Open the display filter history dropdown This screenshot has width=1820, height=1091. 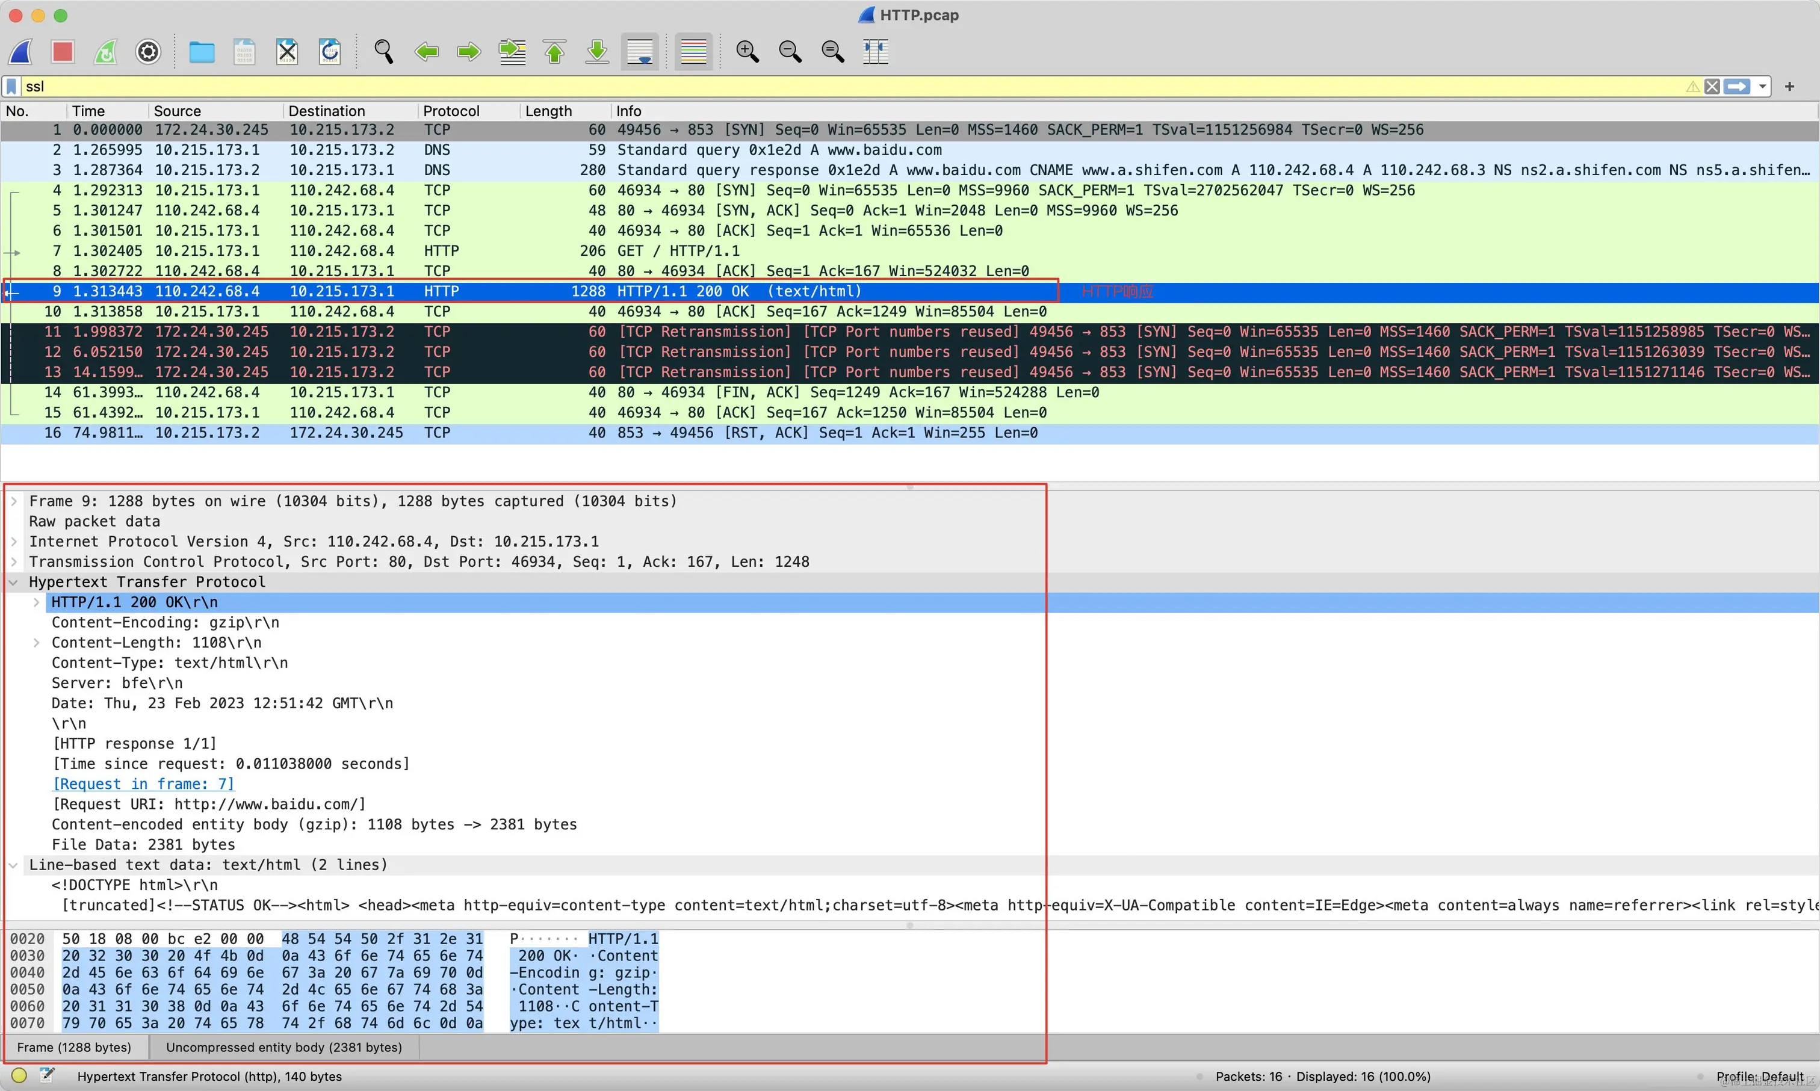[x=1763, y=87]
